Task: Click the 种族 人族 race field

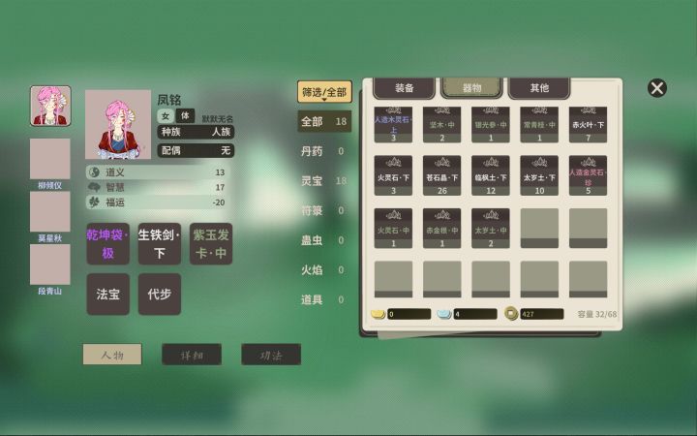Action: tap(196, 132)
